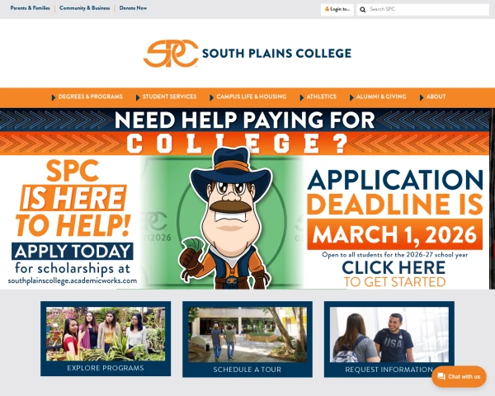The image size is (495, 396).
Task: Click the magnifying glass search icon
Action: coord(363,9)
